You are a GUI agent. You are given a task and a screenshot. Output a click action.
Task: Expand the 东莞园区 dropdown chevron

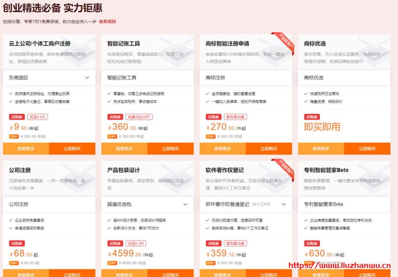point(87,78)
